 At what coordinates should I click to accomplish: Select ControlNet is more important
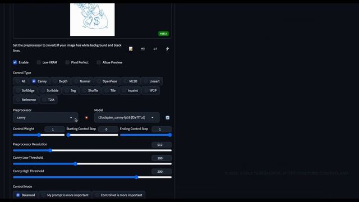[x=118, y=195]
